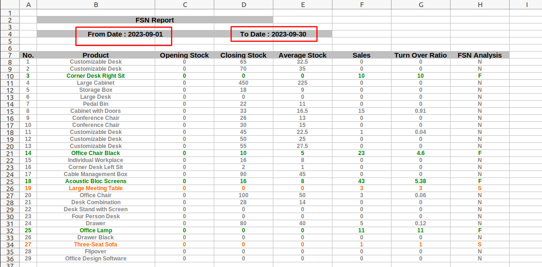Select average stock 32.5 cell
The image size is (542, 267).
pos(303,62)
